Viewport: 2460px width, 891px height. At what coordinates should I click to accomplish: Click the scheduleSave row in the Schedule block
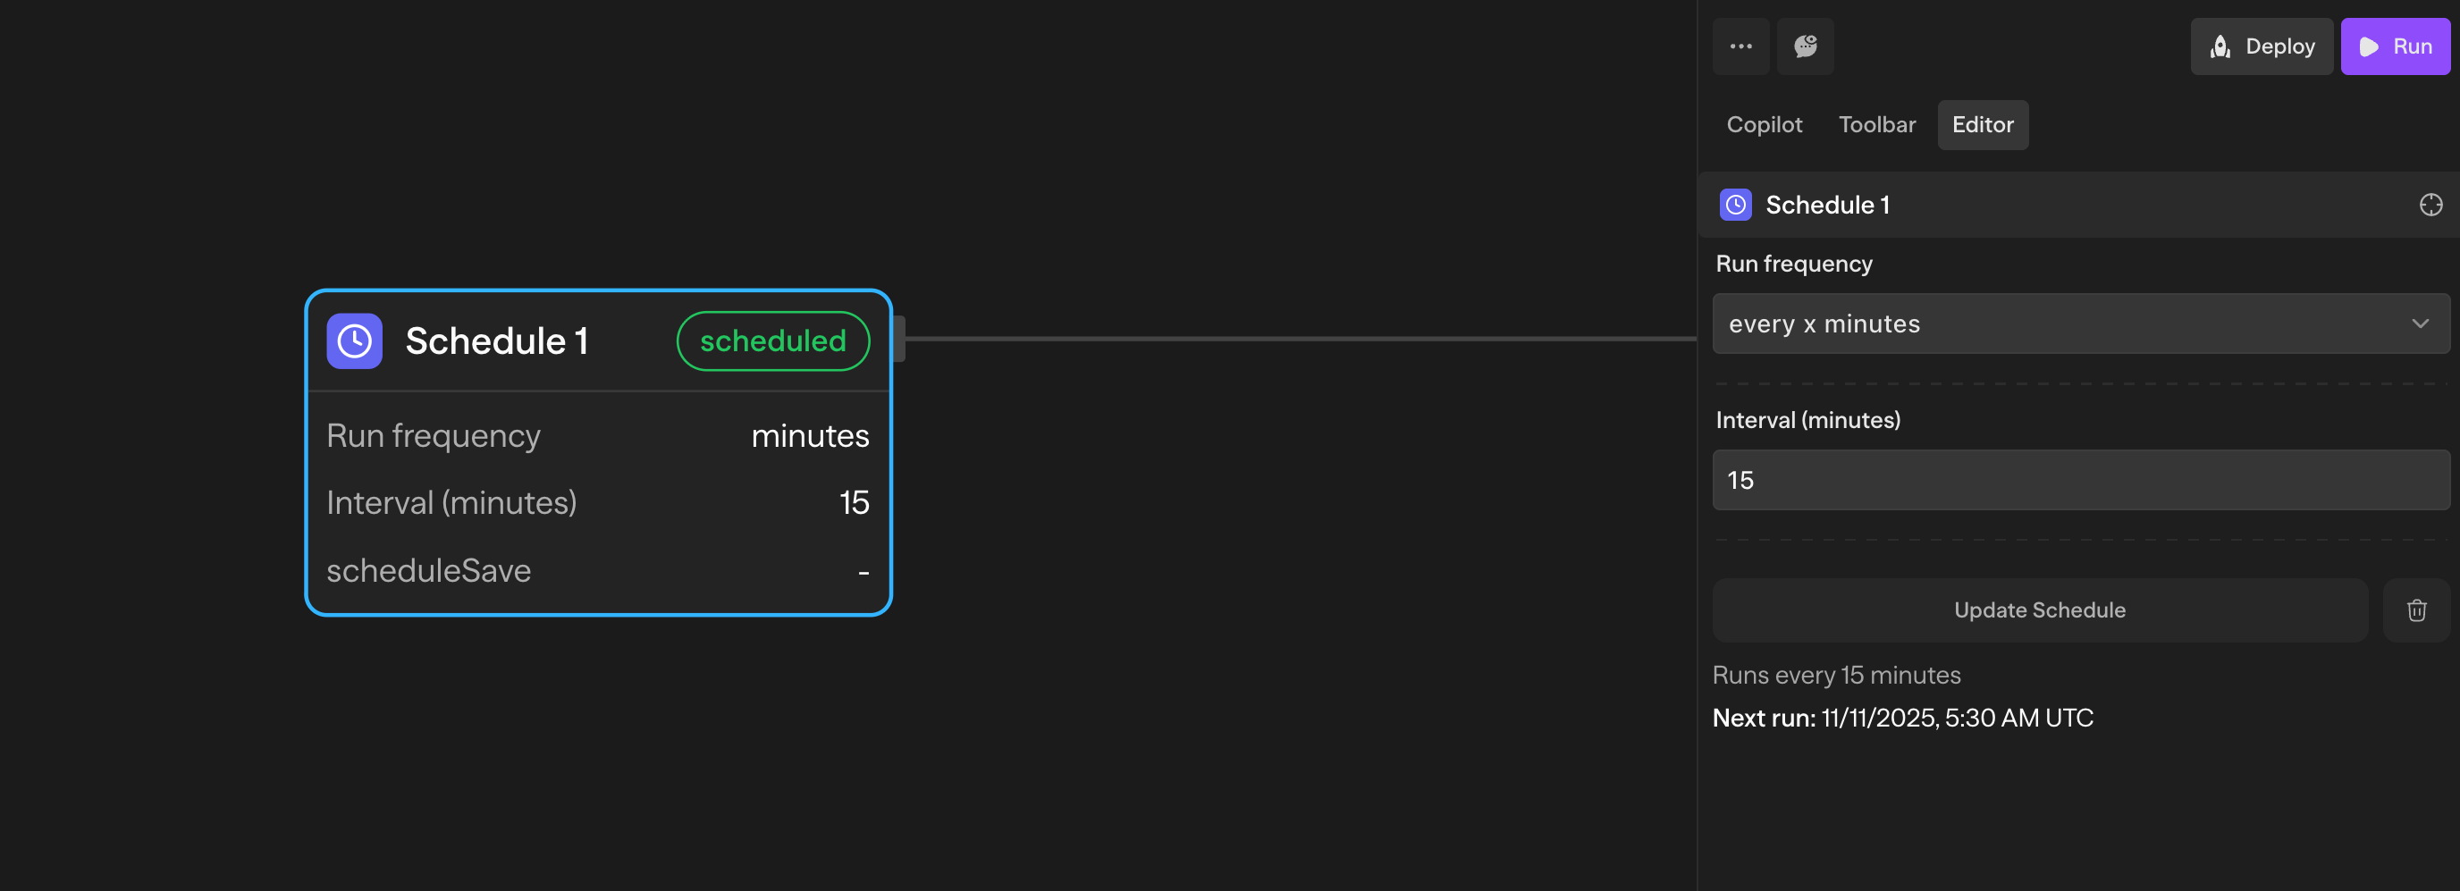(598, 570)
